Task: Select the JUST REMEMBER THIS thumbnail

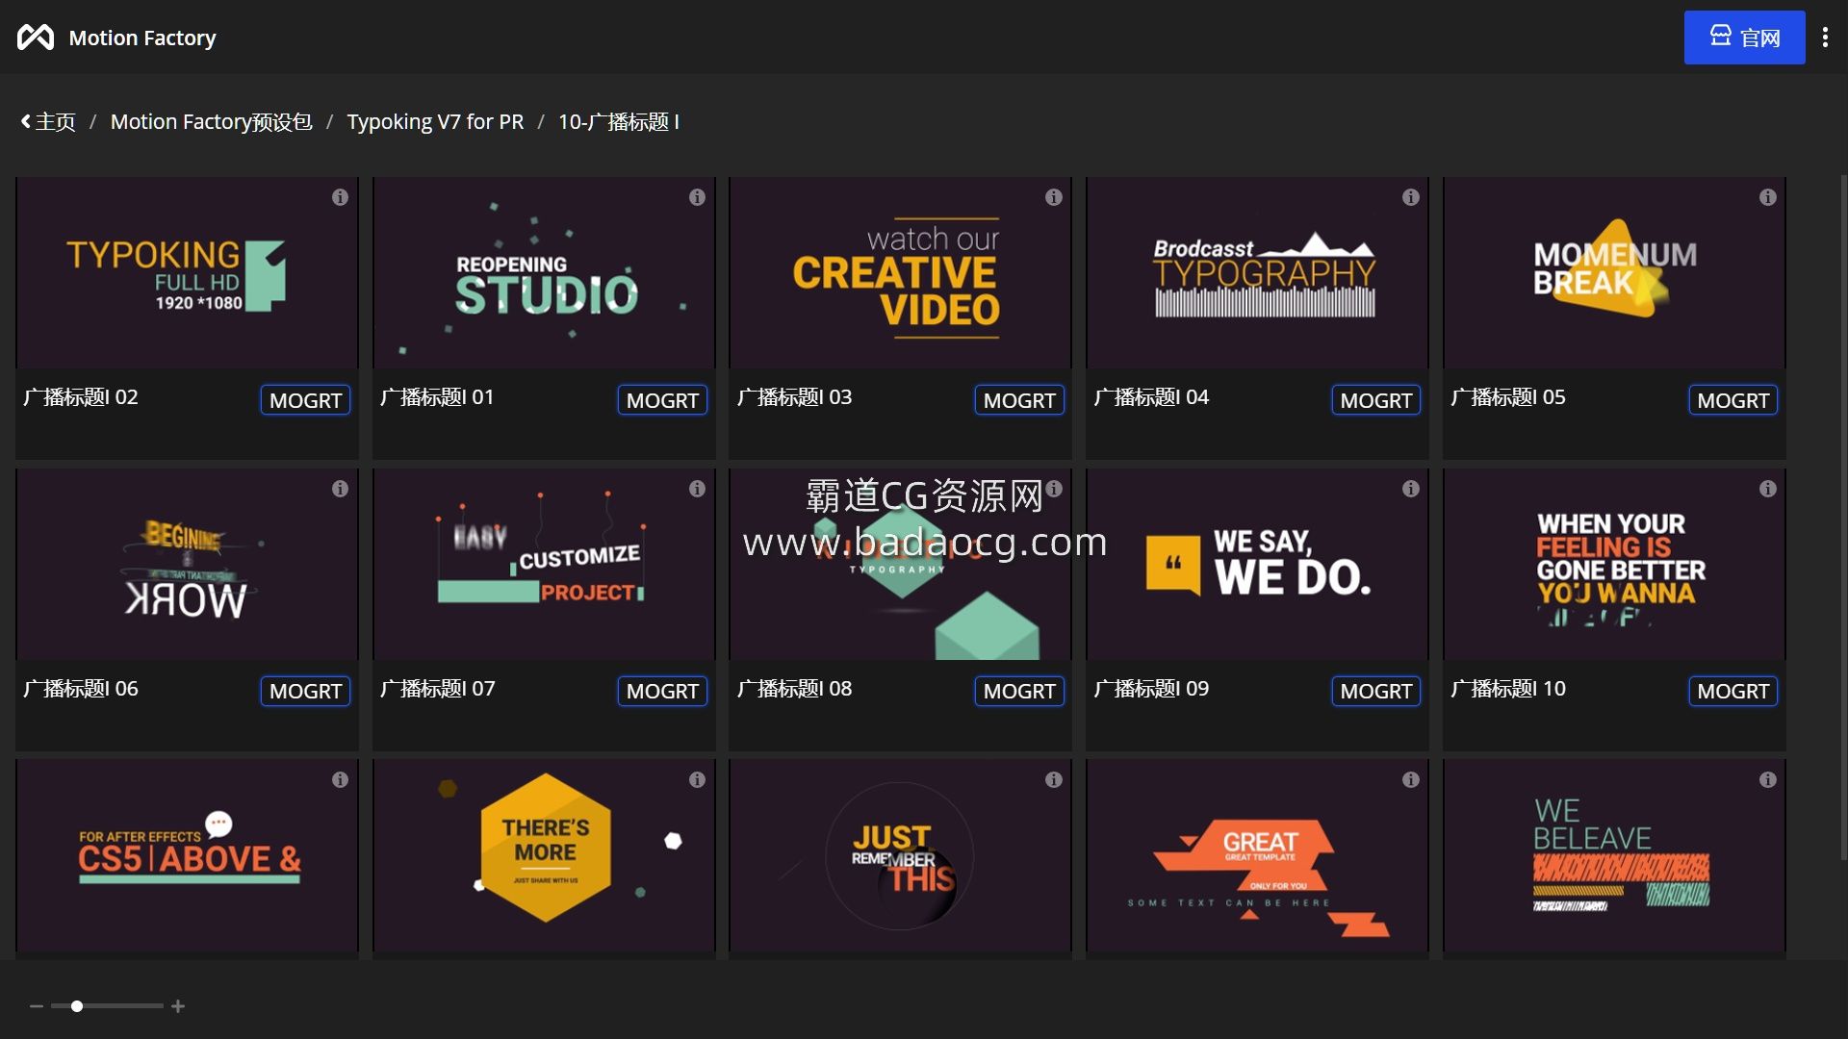Action: tap(900, 856)
